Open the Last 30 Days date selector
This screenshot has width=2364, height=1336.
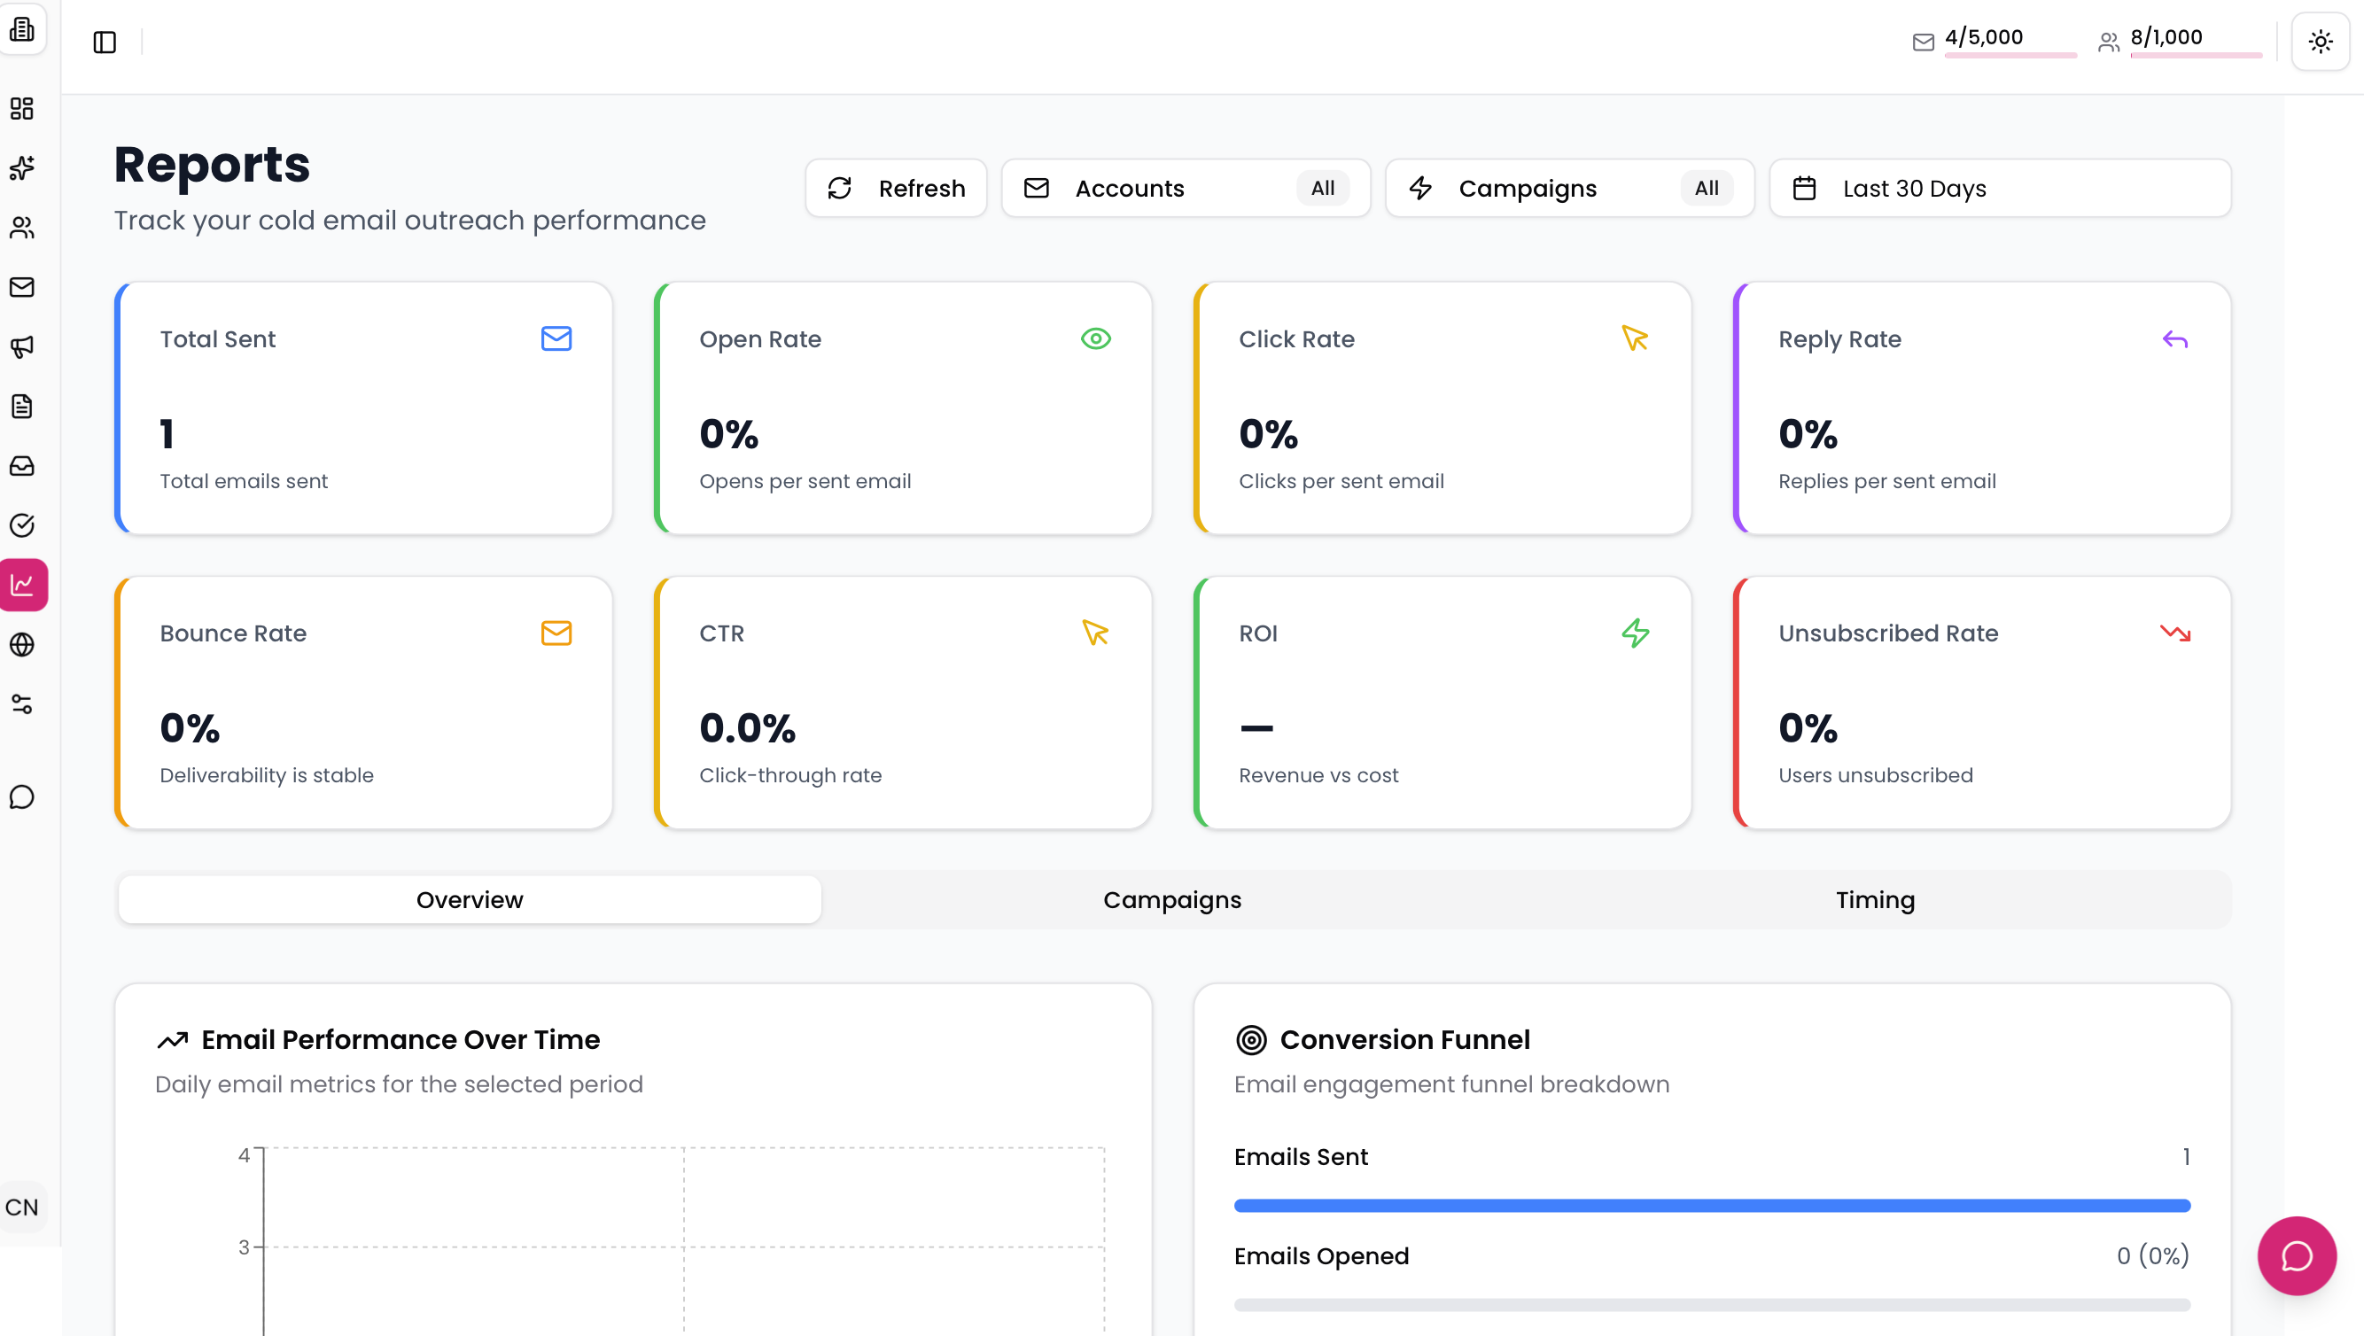coord(1999,188)
